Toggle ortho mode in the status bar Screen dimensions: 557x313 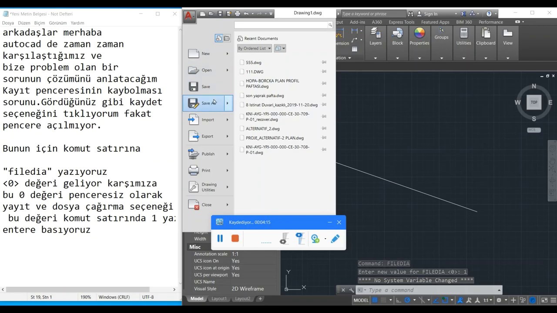click(x=399, y=300)
